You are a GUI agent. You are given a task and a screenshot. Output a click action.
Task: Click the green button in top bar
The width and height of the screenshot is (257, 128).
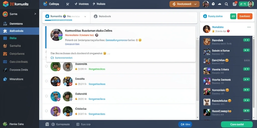click(243, 4)
